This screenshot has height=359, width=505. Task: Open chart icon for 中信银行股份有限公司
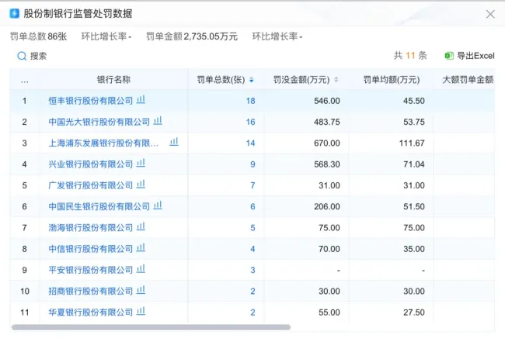pyautogui.click(x=141, y=248)
